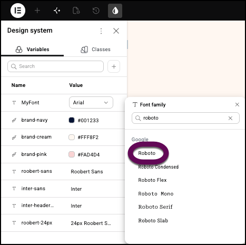Click the brand-navy variable name
Image resolution: width=246 pixels, height=245 pixels.
pos(34,120)
